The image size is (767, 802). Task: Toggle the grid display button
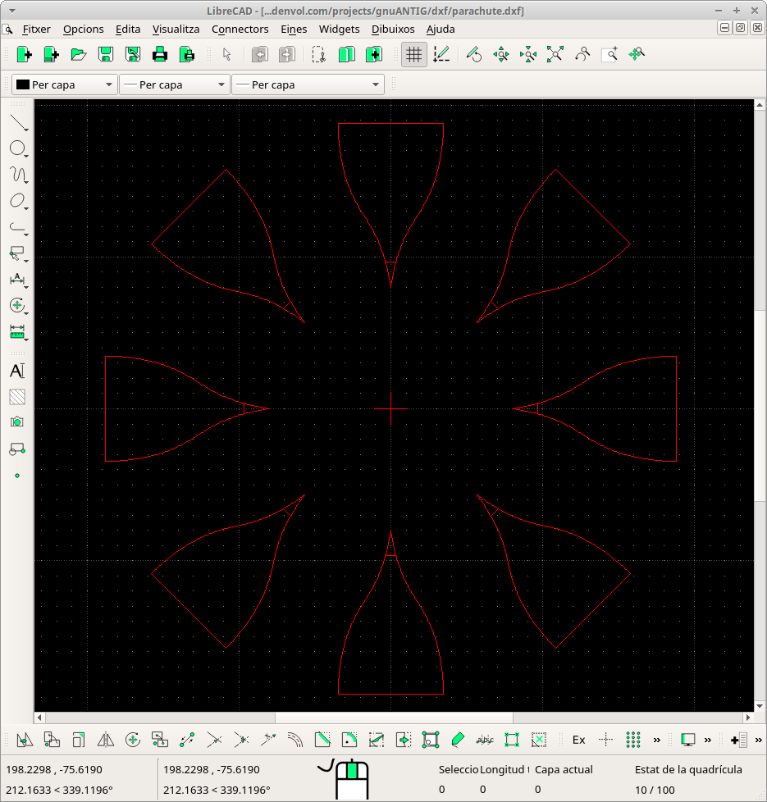tap(414, 54)
